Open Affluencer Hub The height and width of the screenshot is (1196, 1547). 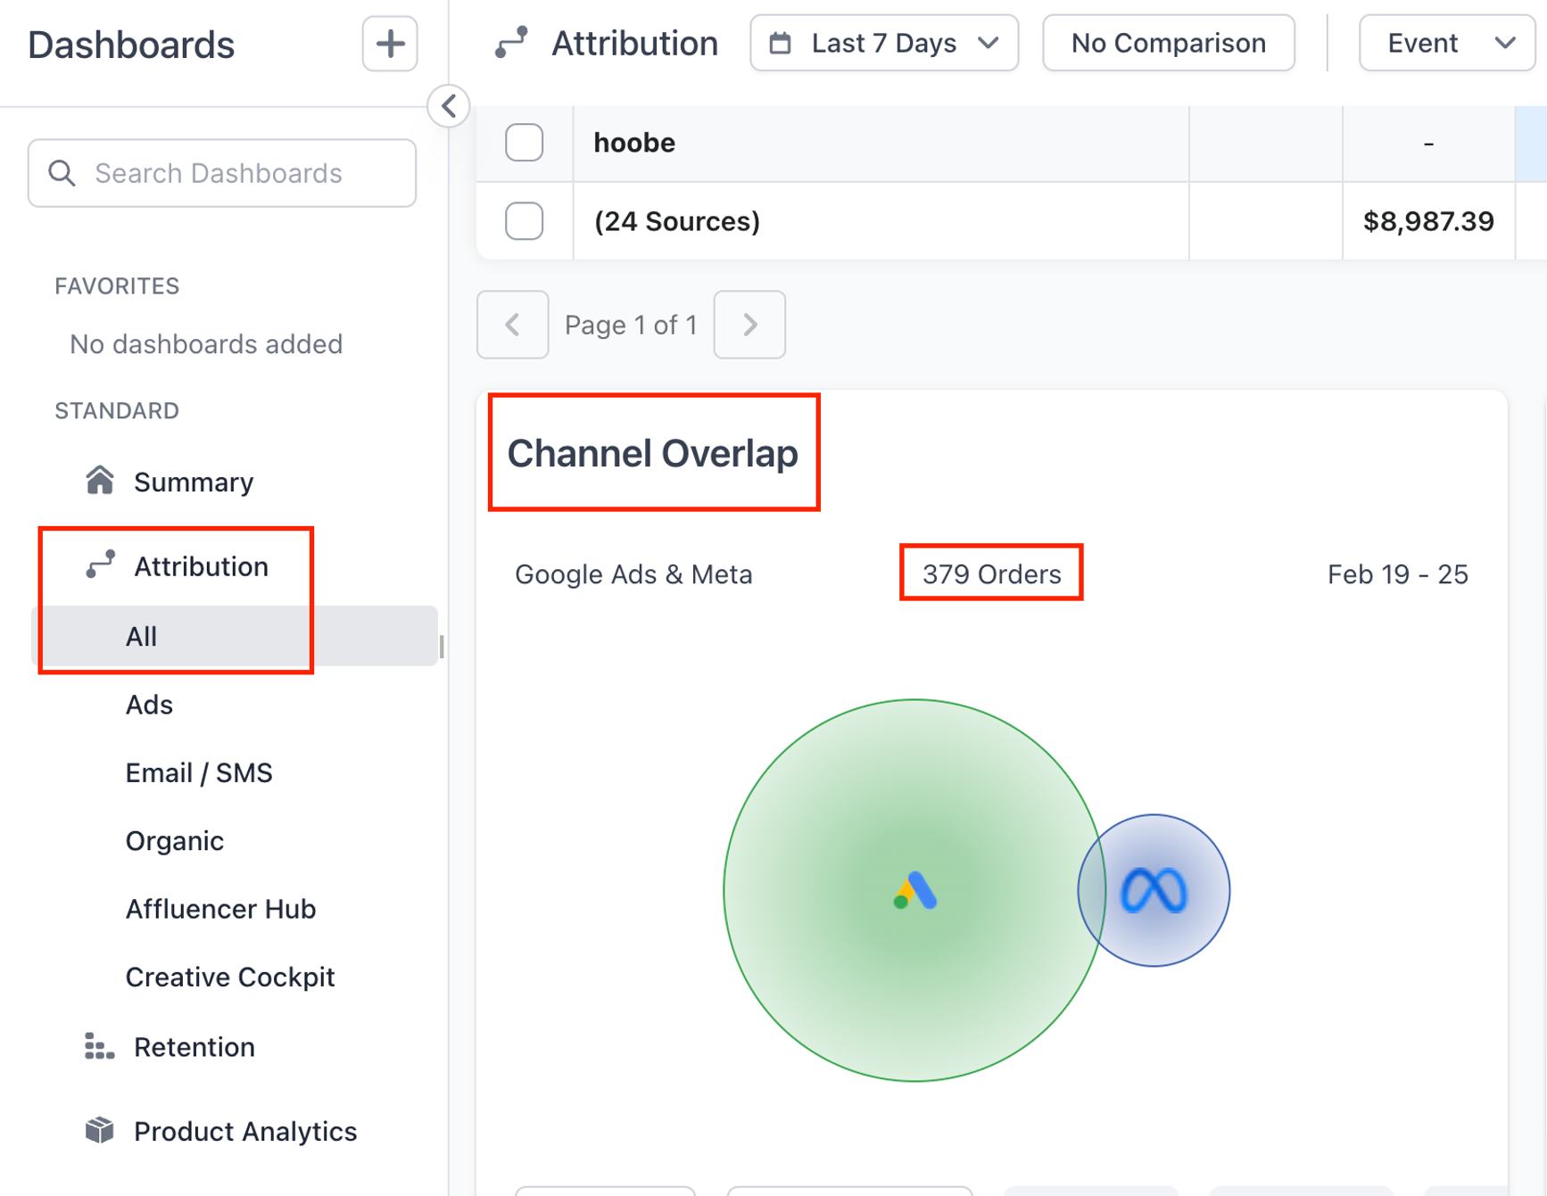220,909
